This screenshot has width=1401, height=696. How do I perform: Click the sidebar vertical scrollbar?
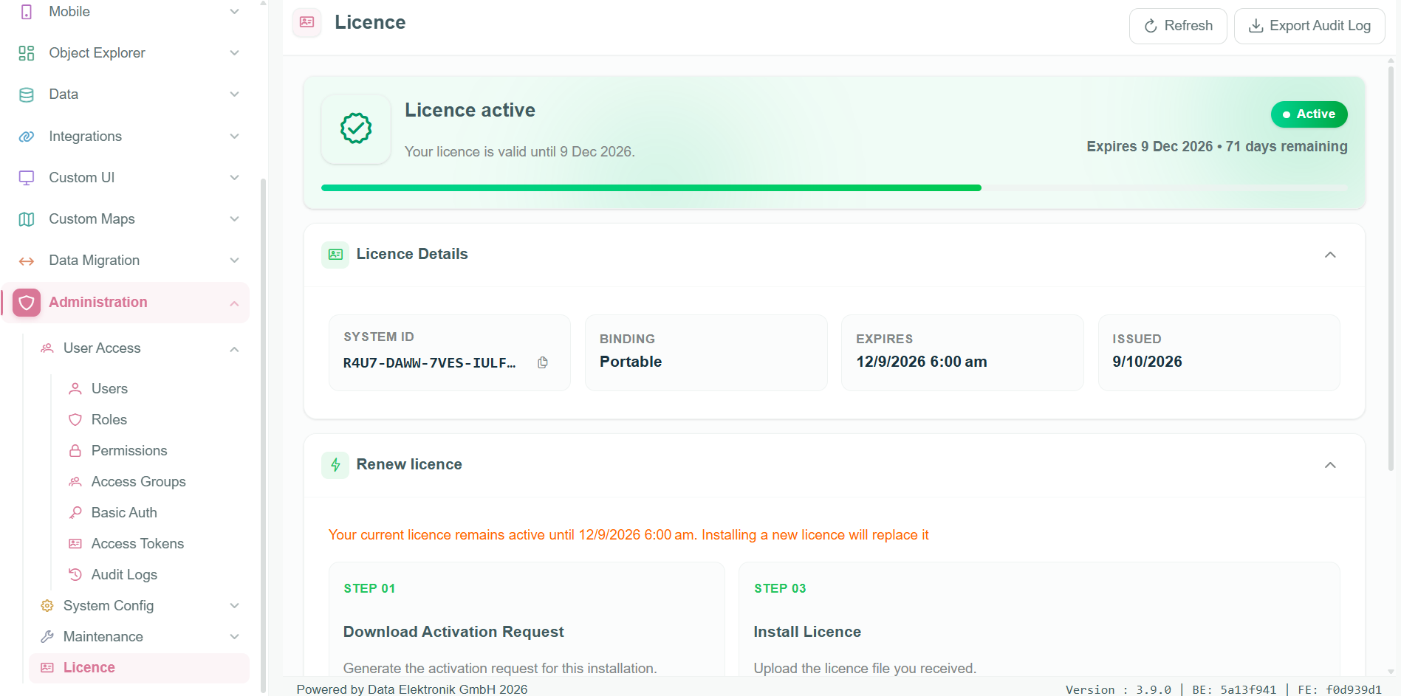[x=263, y=435]
